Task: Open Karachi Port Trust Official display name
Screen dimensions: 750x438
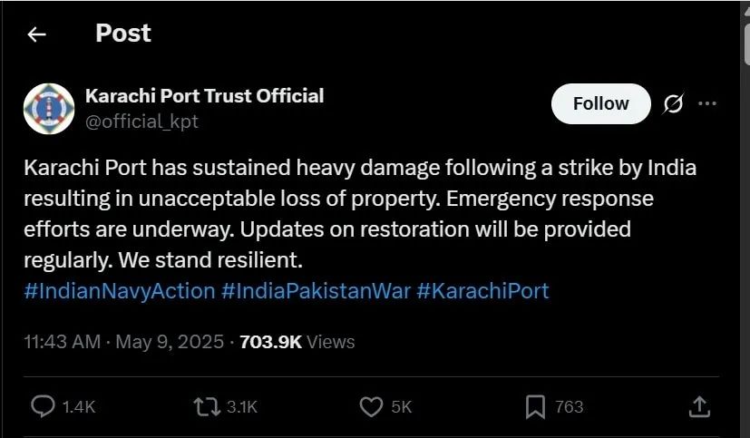Action: coord(205,96)
